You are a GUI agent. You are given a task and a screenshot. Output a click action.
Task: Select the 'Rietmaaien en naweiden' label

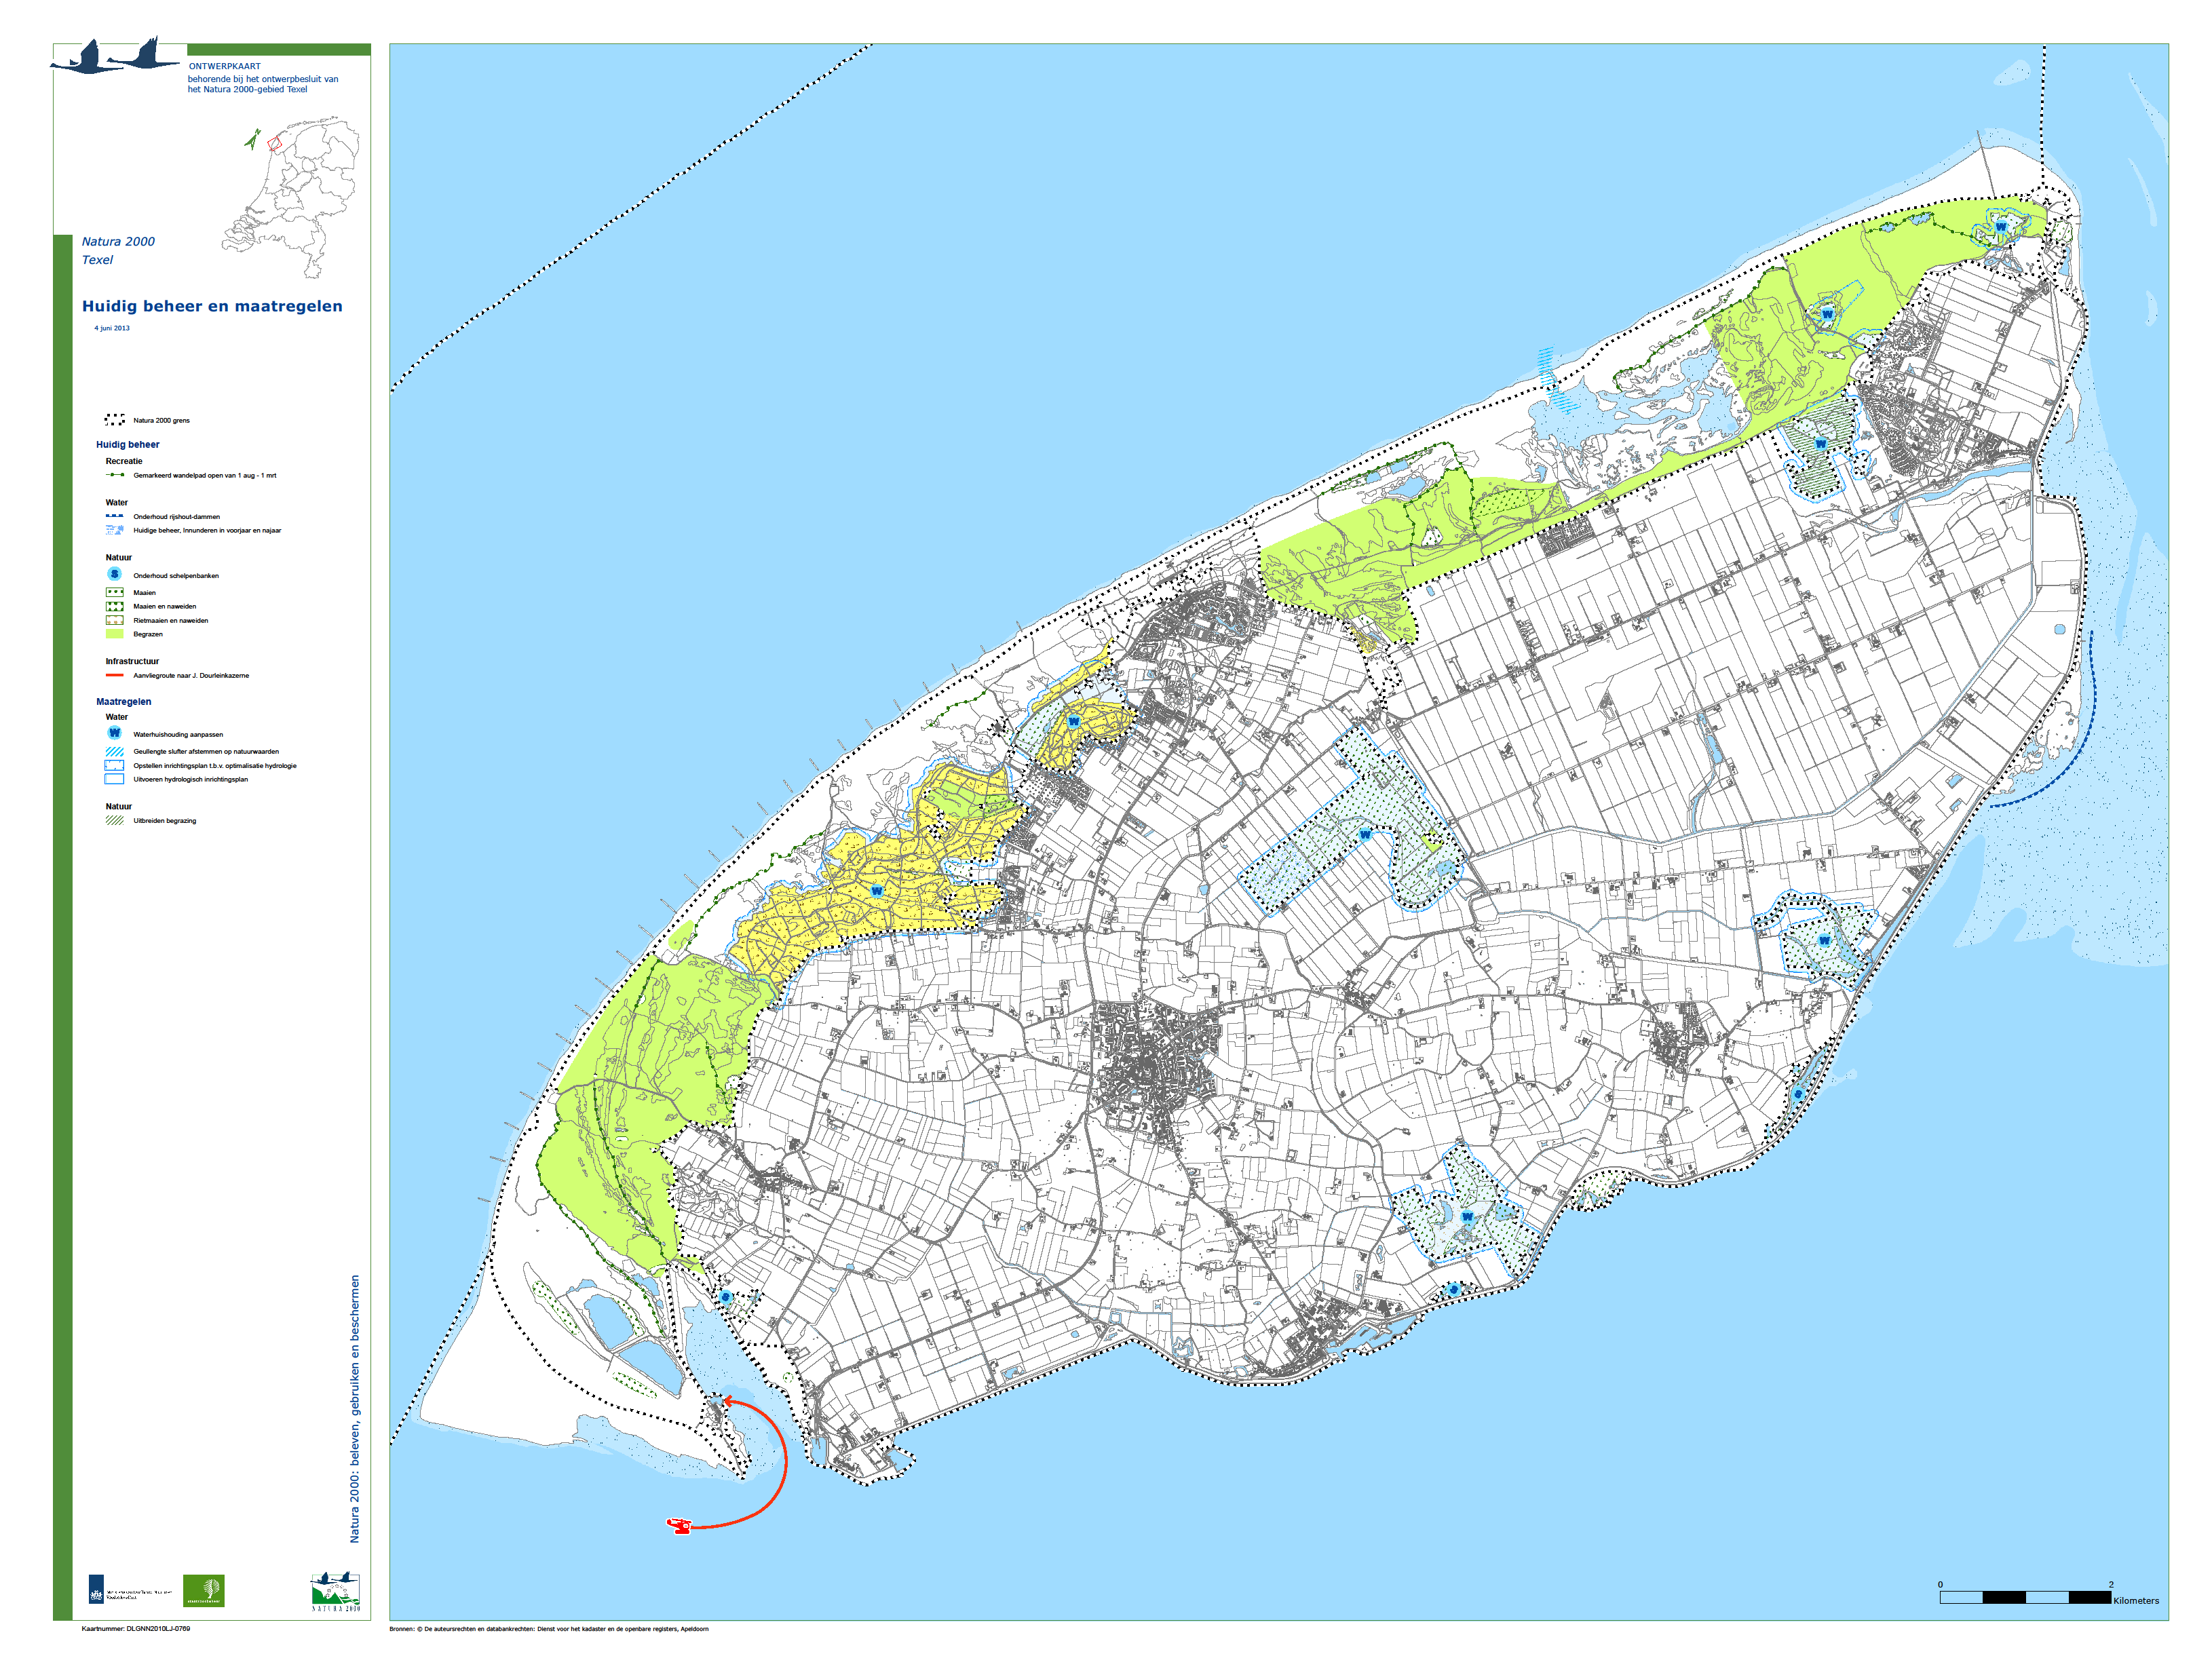coord(171,620)
